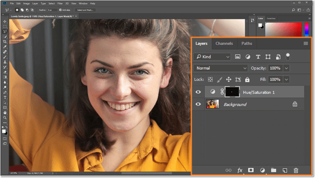Click the Add layer mask icon
The image size is (315, 178).
[x=251, y=170]
